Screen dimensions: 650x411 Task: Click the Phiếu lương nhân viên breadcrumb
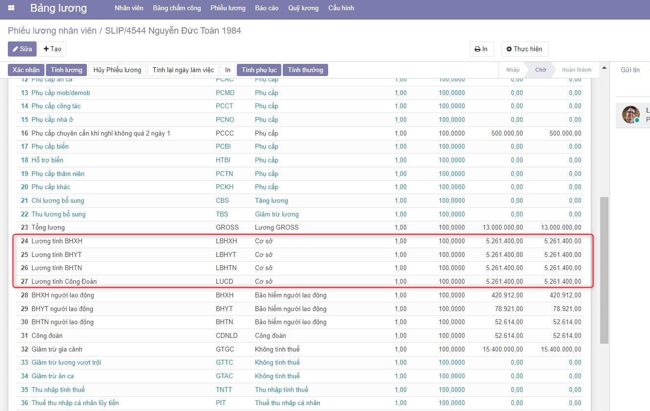click(x=52, y=31)
